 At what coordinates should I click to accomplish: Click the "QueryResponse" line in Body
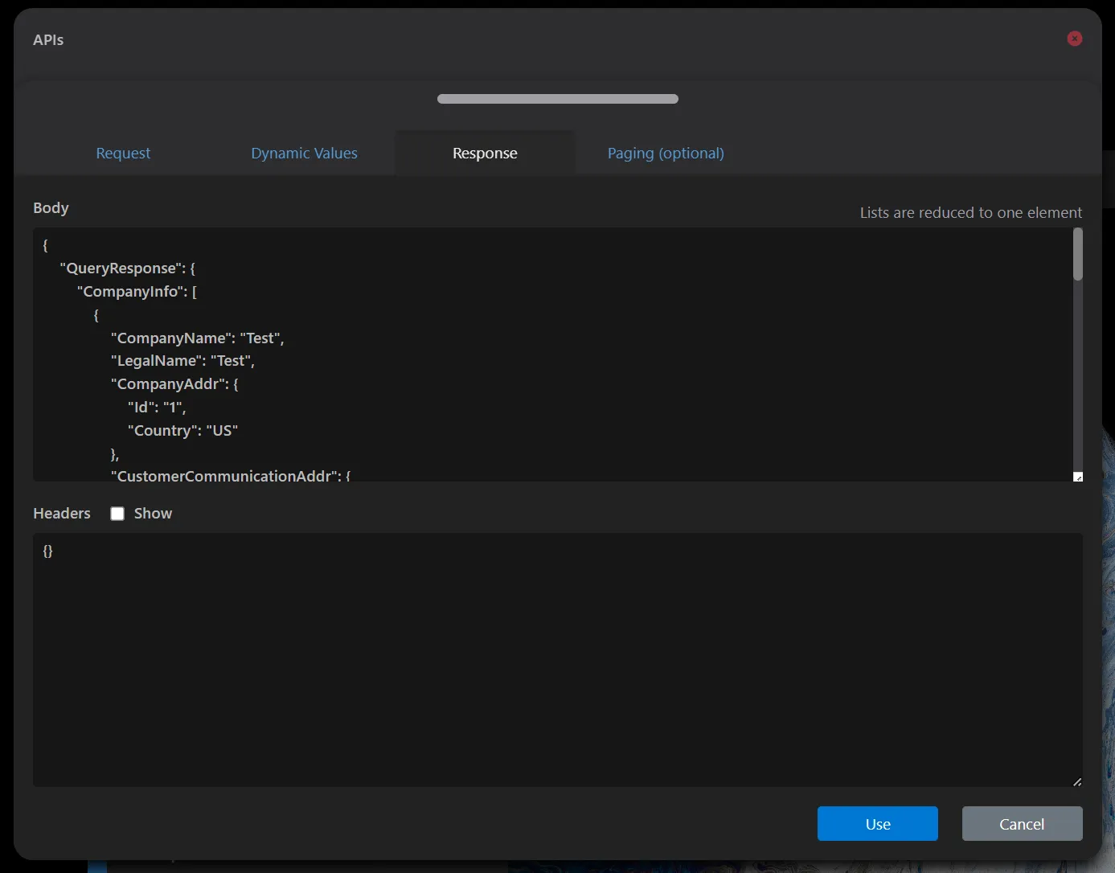(127, 268)
